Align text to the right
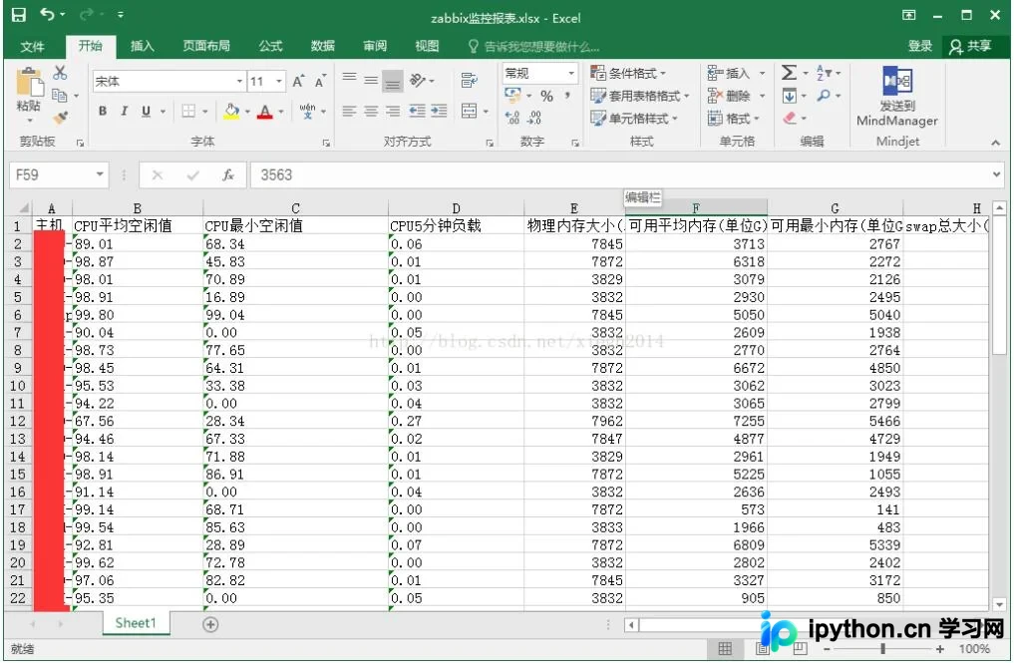This screenshot has height=663, width=1014. [x=393, y=112]
